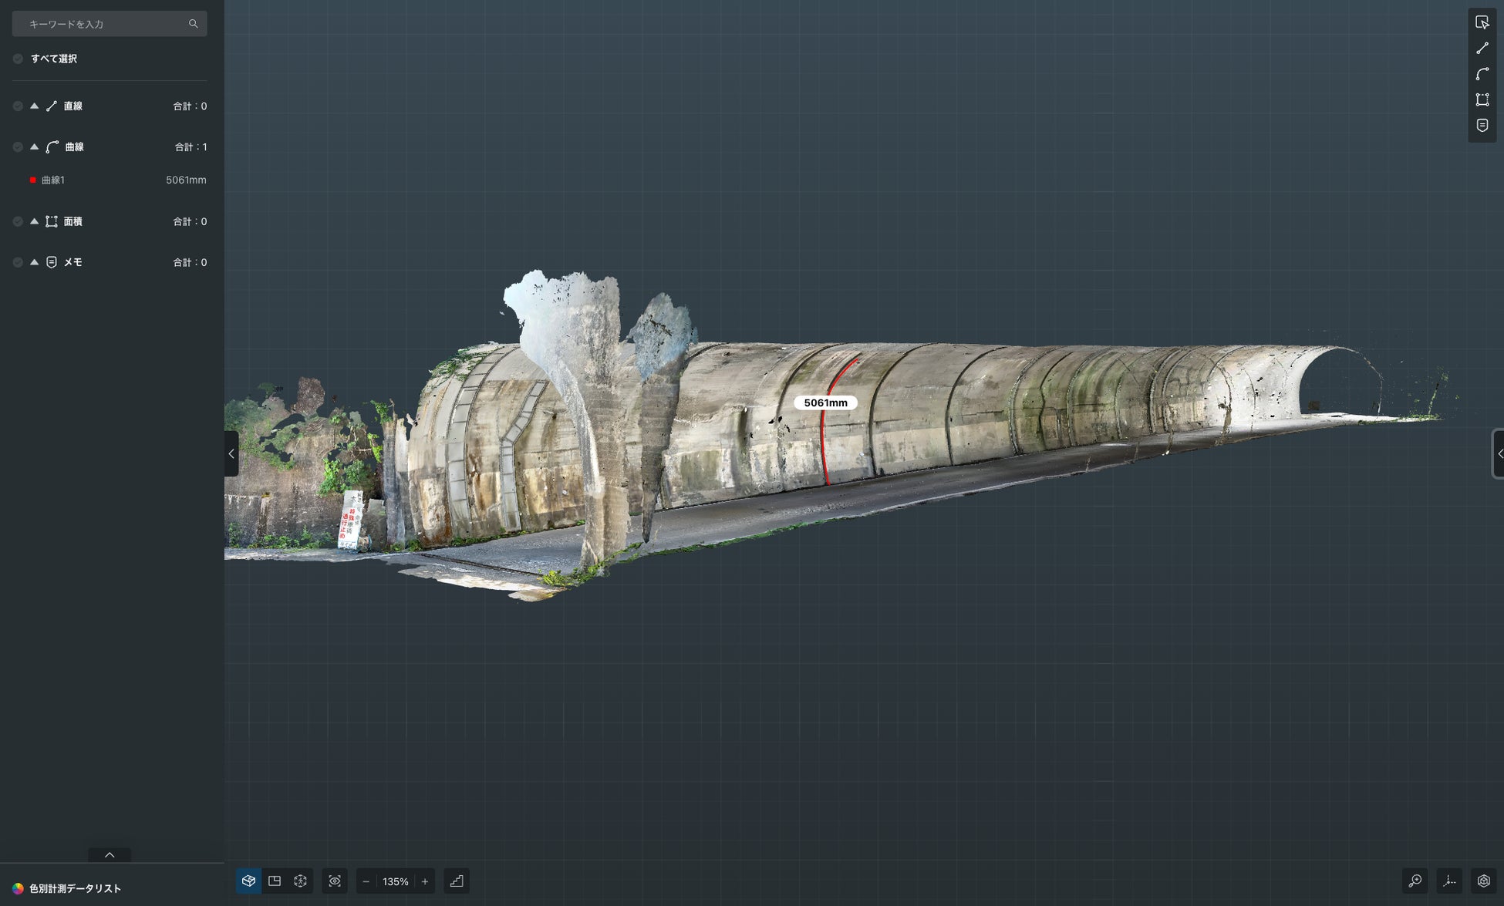Collapse the left sidebar panel
This screenshot has height=906, width=1504.
(231, 453)
